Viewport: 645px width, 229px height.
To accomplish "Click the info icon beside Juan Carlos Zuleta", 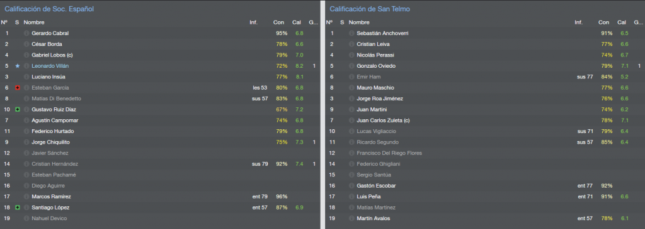I will pos(351,120).
